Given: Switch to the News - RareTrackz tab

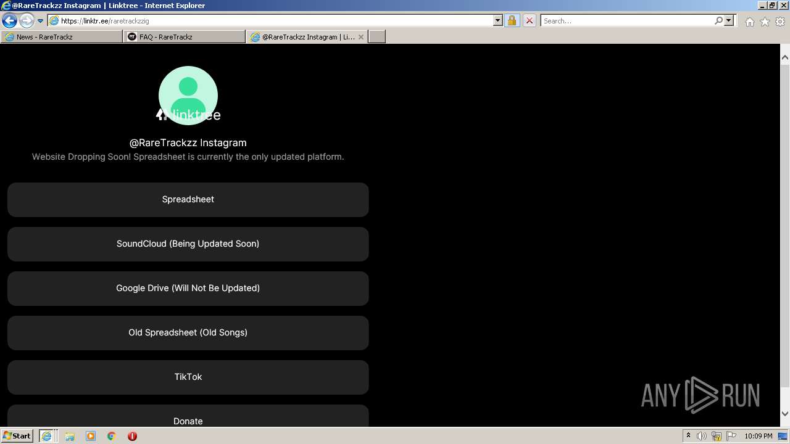Looking at the screenshot, I should [x=62, y=37].
